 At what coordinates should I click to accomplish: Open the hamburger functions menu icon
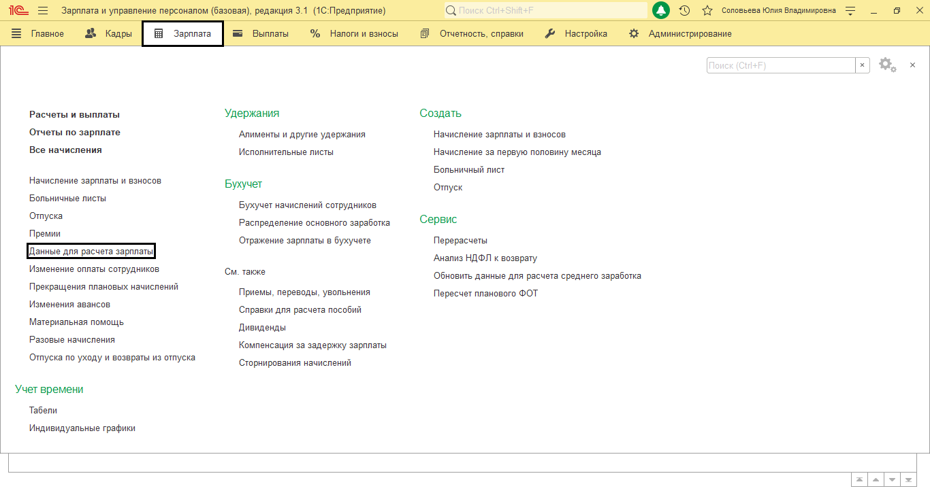43,11
